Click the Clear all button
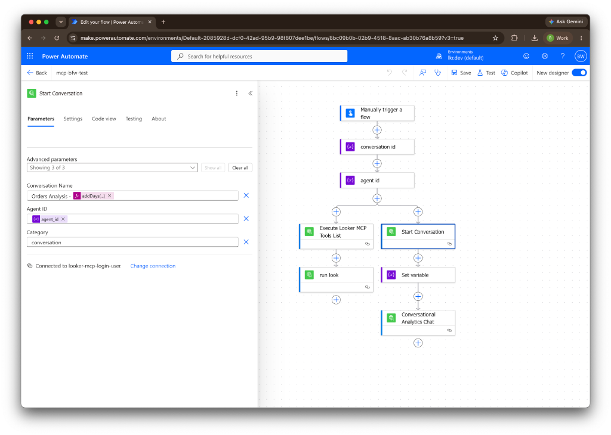 (x=240, y=167)
